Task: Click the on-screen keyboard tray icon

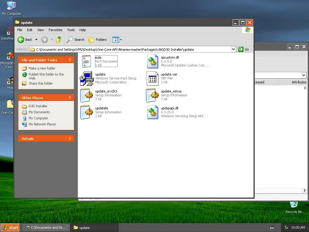Action: (272, 228)
